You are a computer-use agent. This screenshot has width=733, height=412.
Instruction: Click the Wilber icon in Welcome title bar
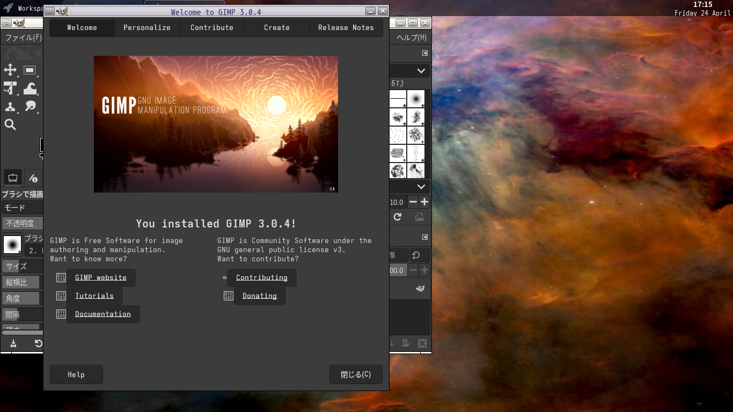point(62,11)
